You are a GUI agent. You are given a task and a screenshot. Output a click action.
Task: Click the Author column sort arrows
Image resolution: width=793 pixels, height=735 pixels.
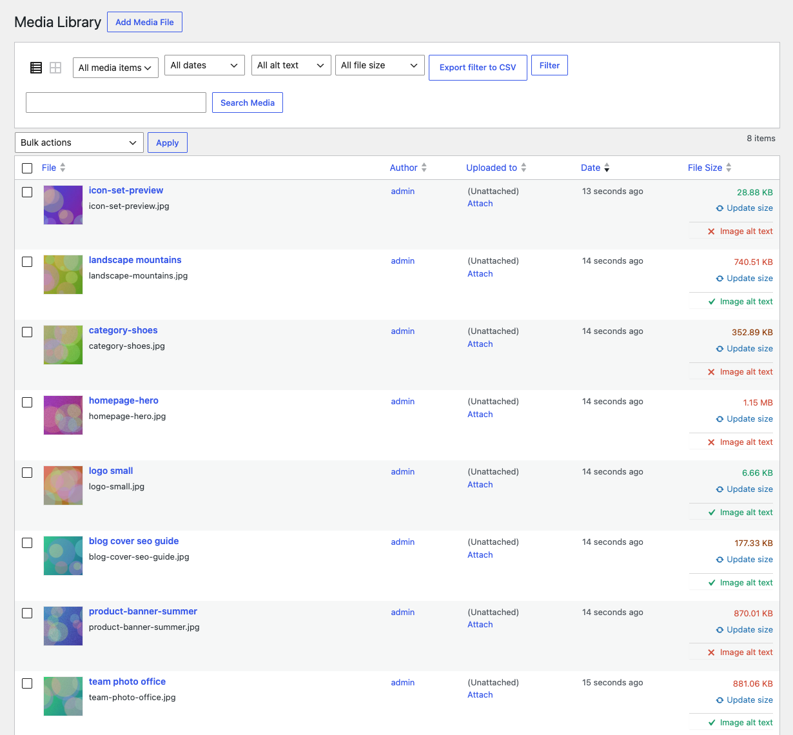tap(424, 168)
